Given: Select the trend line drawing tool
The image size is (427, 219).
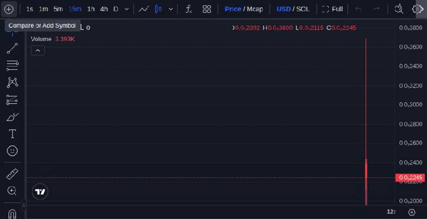Looking at the screenshot, I should [12, 48].
